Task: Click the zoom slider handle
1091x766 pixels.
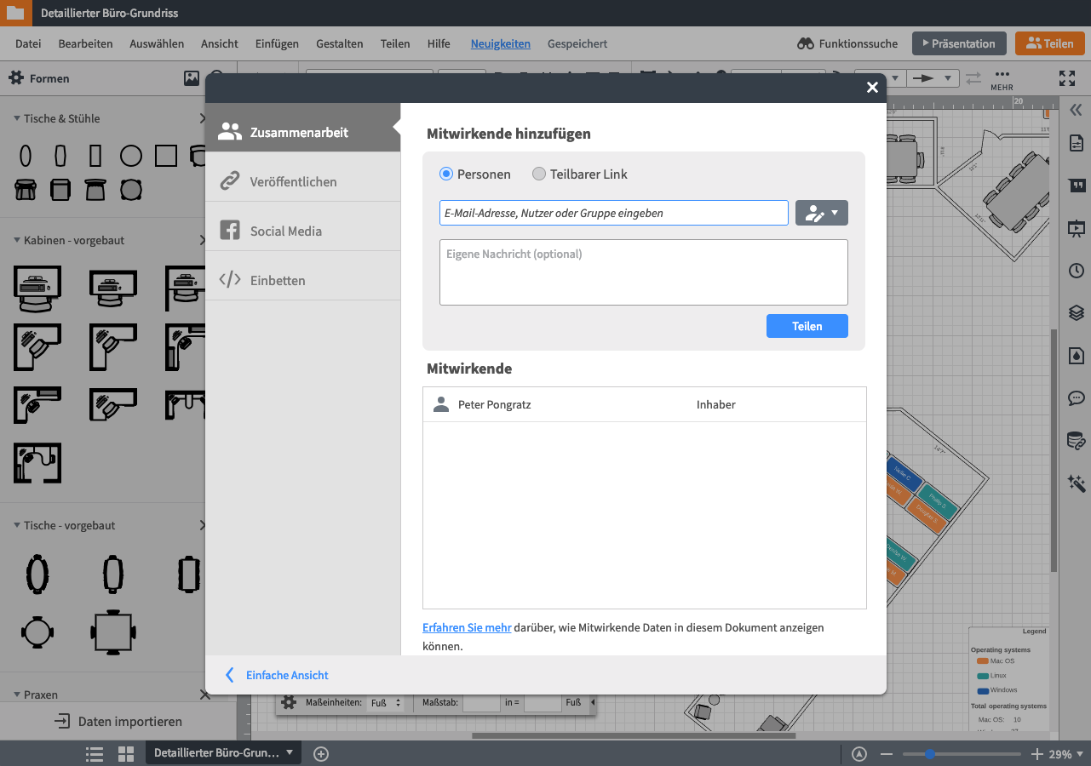Action: (x=930, y=754)
